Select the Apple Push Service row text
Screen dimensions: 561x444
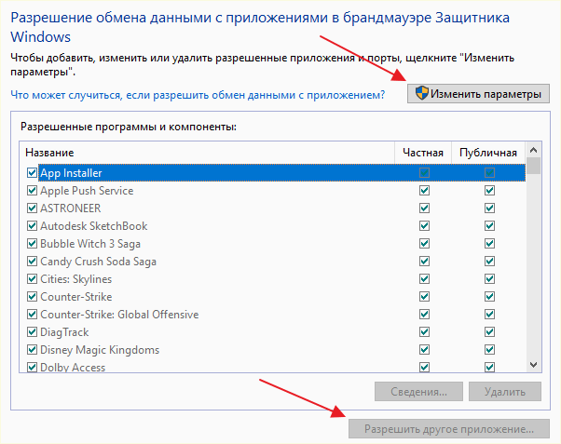point(87,191)
